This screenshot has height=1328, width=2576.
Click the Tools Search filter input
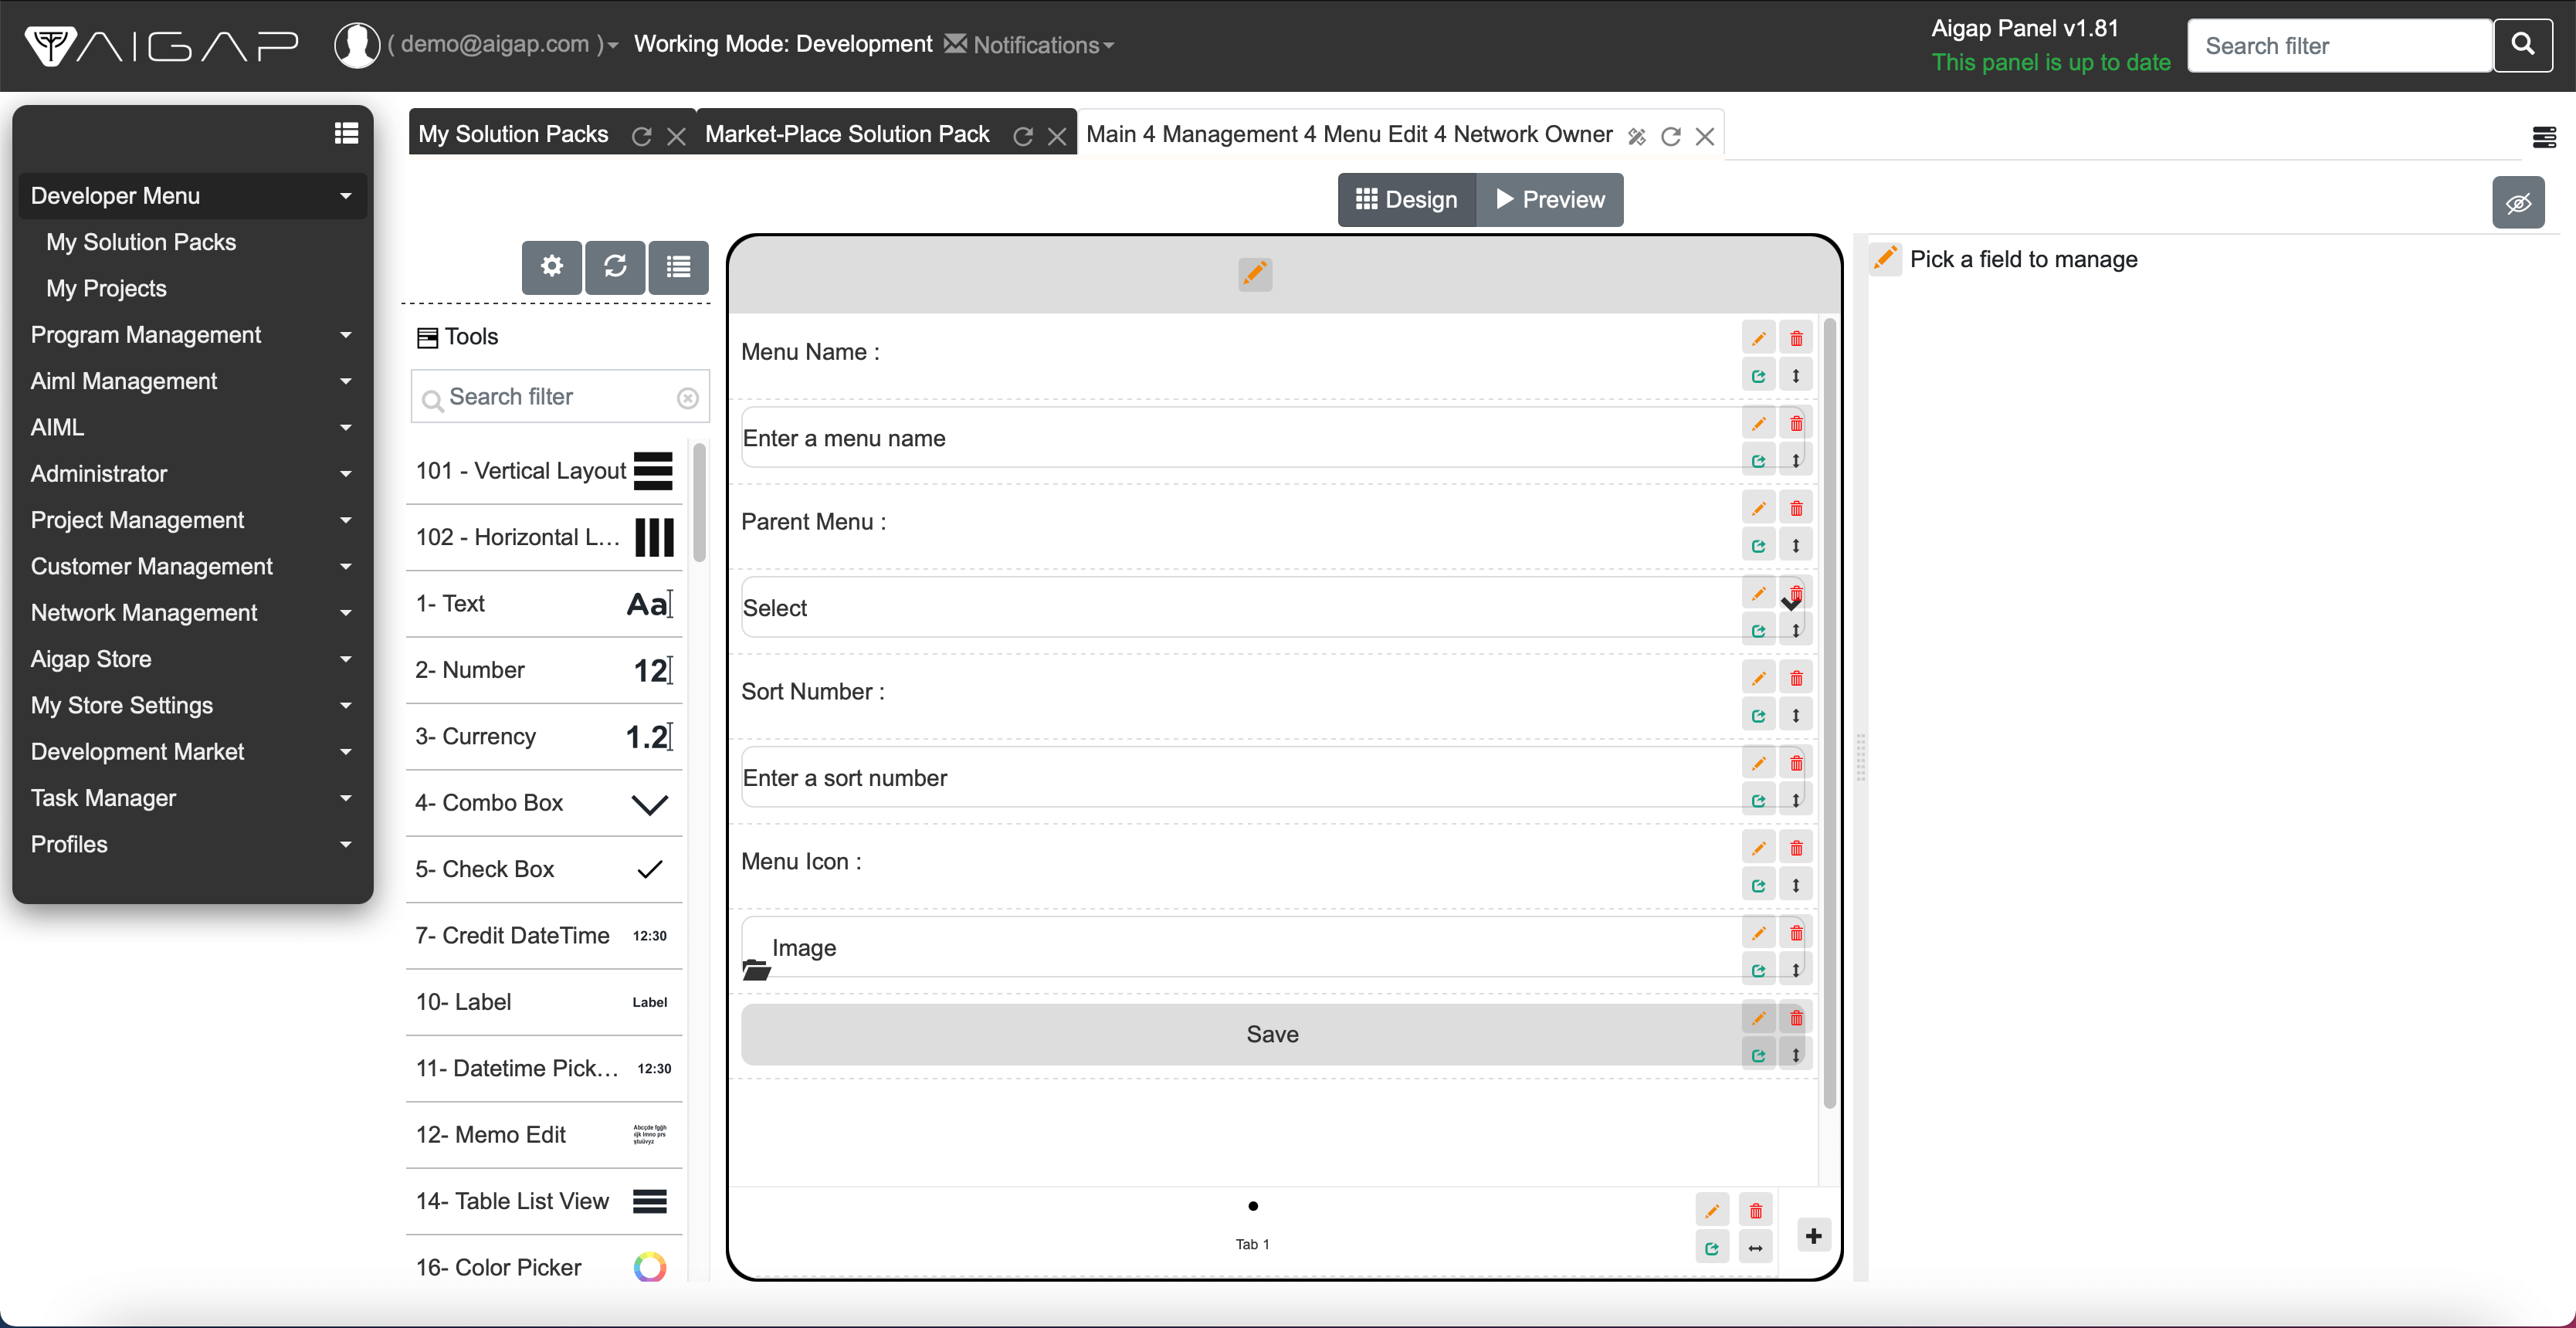560,398
